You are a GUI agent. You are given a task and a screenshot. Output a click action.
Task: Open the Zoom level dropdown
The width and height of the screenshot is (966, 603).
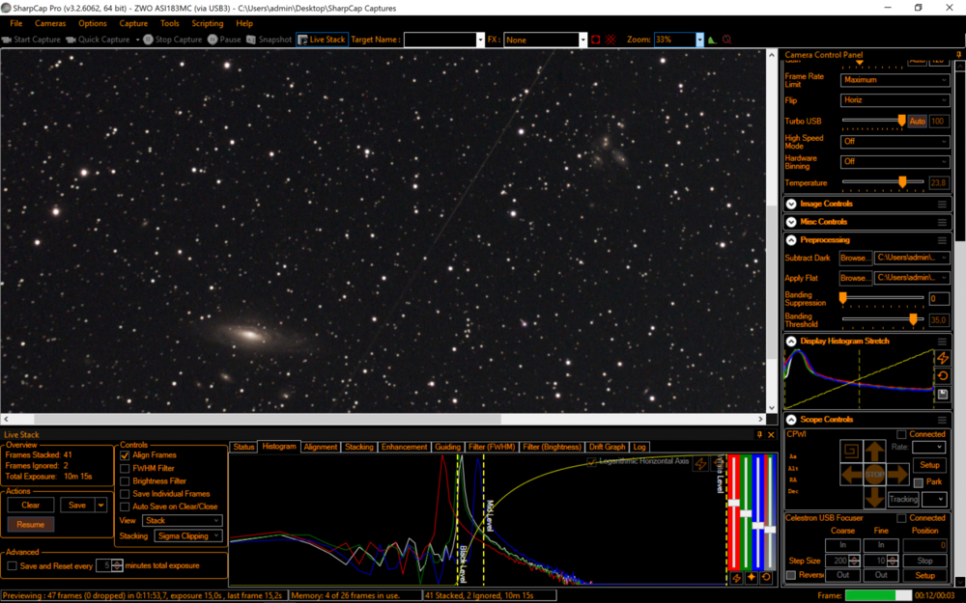699,40
